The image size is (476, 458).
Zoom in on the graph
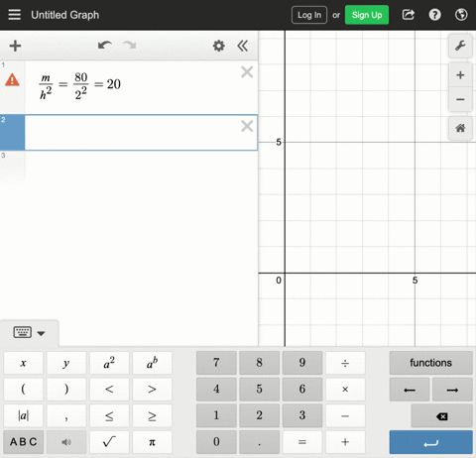click(x=460, y=75)
